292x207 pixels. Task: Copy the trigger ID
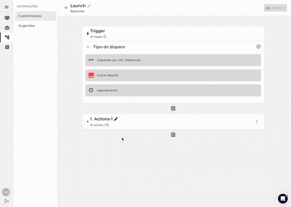tap(105, 37)
